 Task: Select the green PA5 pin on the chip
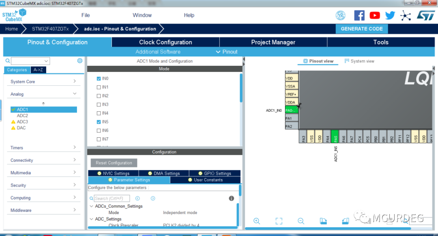click(x=335, y=136)
